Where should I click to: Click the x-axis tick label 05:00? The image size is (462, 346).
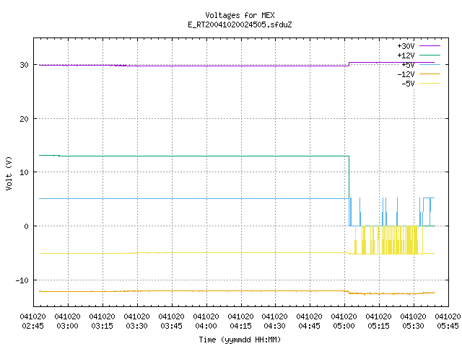coord(344,326)
